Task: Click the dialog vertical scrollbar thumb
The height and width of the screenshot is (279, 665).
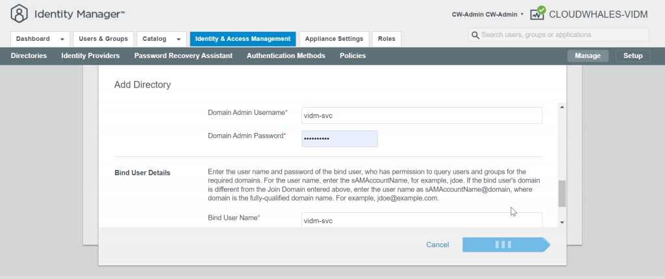Action: (562, 194)
